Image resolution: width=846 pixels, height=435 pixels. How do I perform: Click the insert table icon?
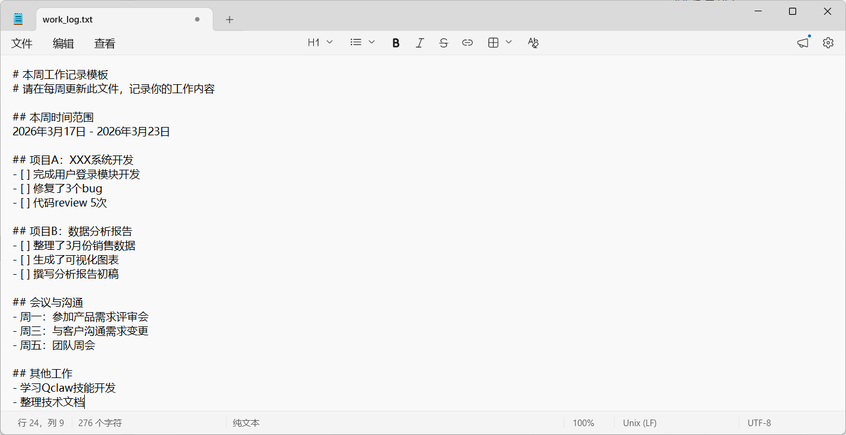tap(493, 43)
